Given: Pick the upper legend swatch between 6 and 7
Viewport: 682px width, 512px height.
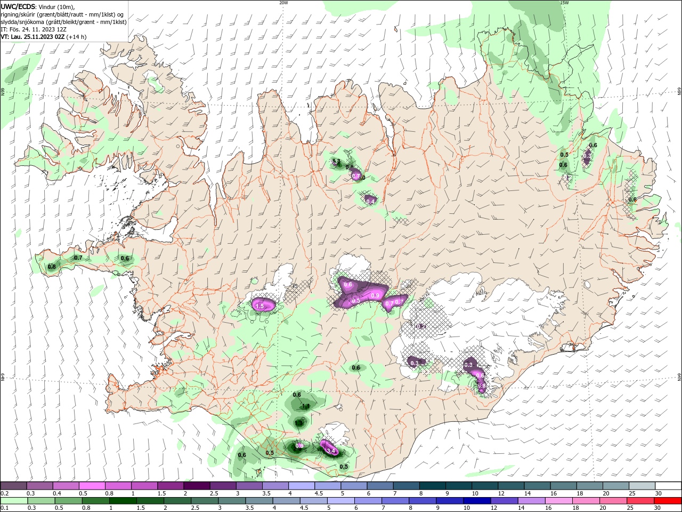Looking at the screenshot, I should click(379, 486).
